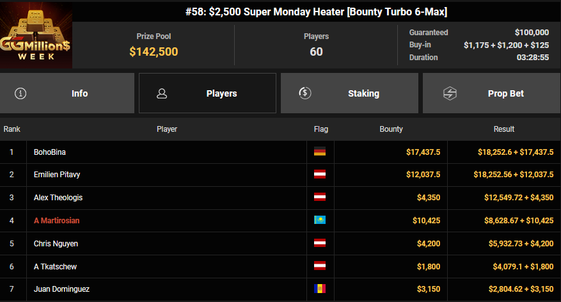Click BohoBina's German flag icon
This screenshot has height=302, width=561.
point(320,152)
